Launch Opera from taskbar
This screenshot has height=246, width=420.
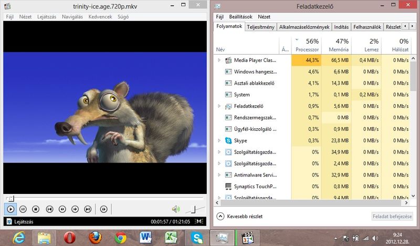pos(70,238)
